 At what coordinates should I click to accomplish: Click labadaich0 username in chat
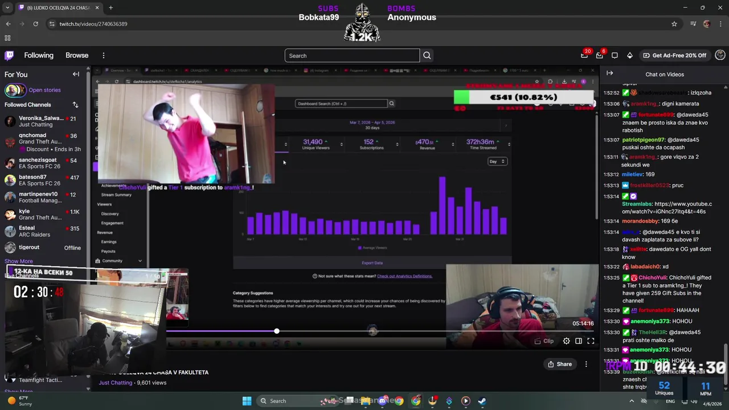tap(645, 266)
